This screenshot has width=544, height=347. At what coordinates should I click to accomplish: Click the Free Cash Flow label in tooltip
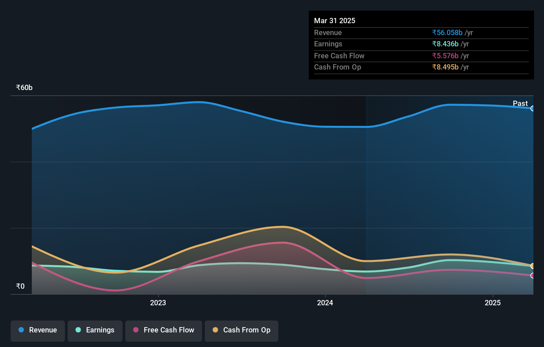click(x=339, y=56)
